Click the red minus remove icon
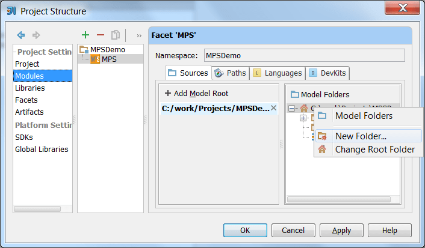Viewport: 425px width, 248px height. point(101,35)
